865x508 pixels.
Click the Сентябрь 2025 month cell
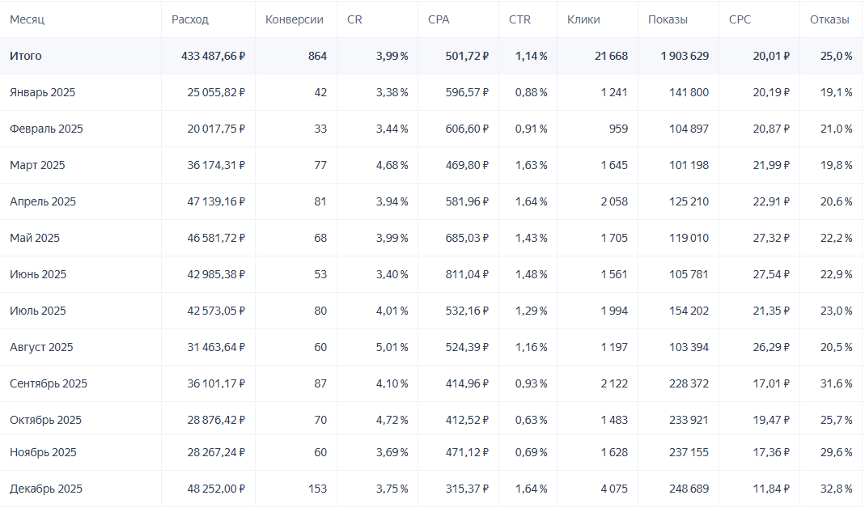pyautogui.click(x=49, y=383)
